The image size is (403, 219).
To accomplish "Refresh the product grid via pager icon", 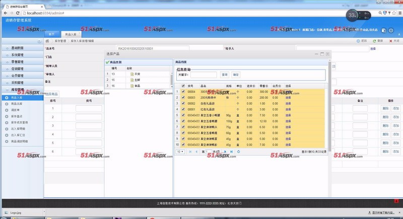I will [x=238, y=152].
